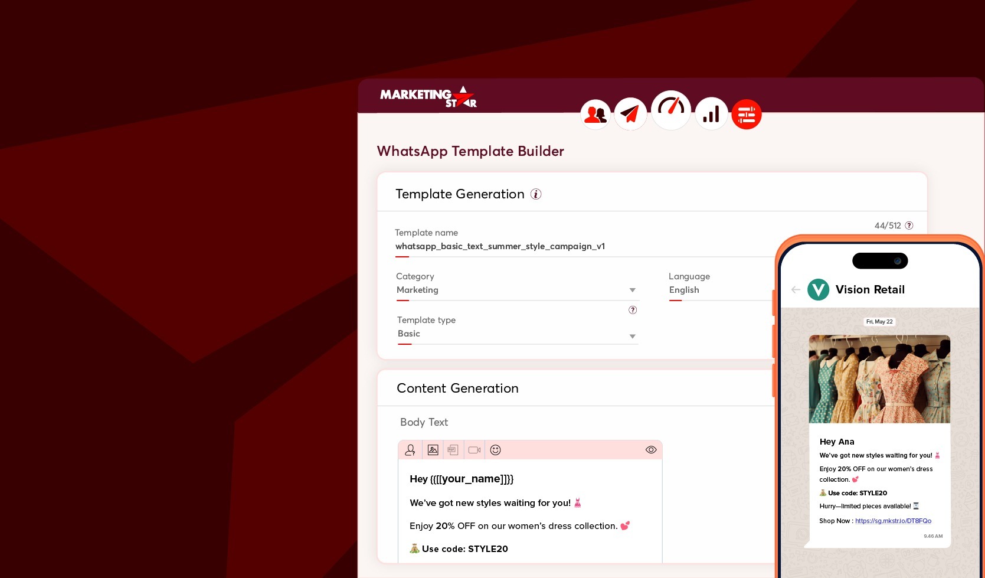Tap the Vision Retail chat title
Viewport: 985px width, 578px height.
point(870,290)
